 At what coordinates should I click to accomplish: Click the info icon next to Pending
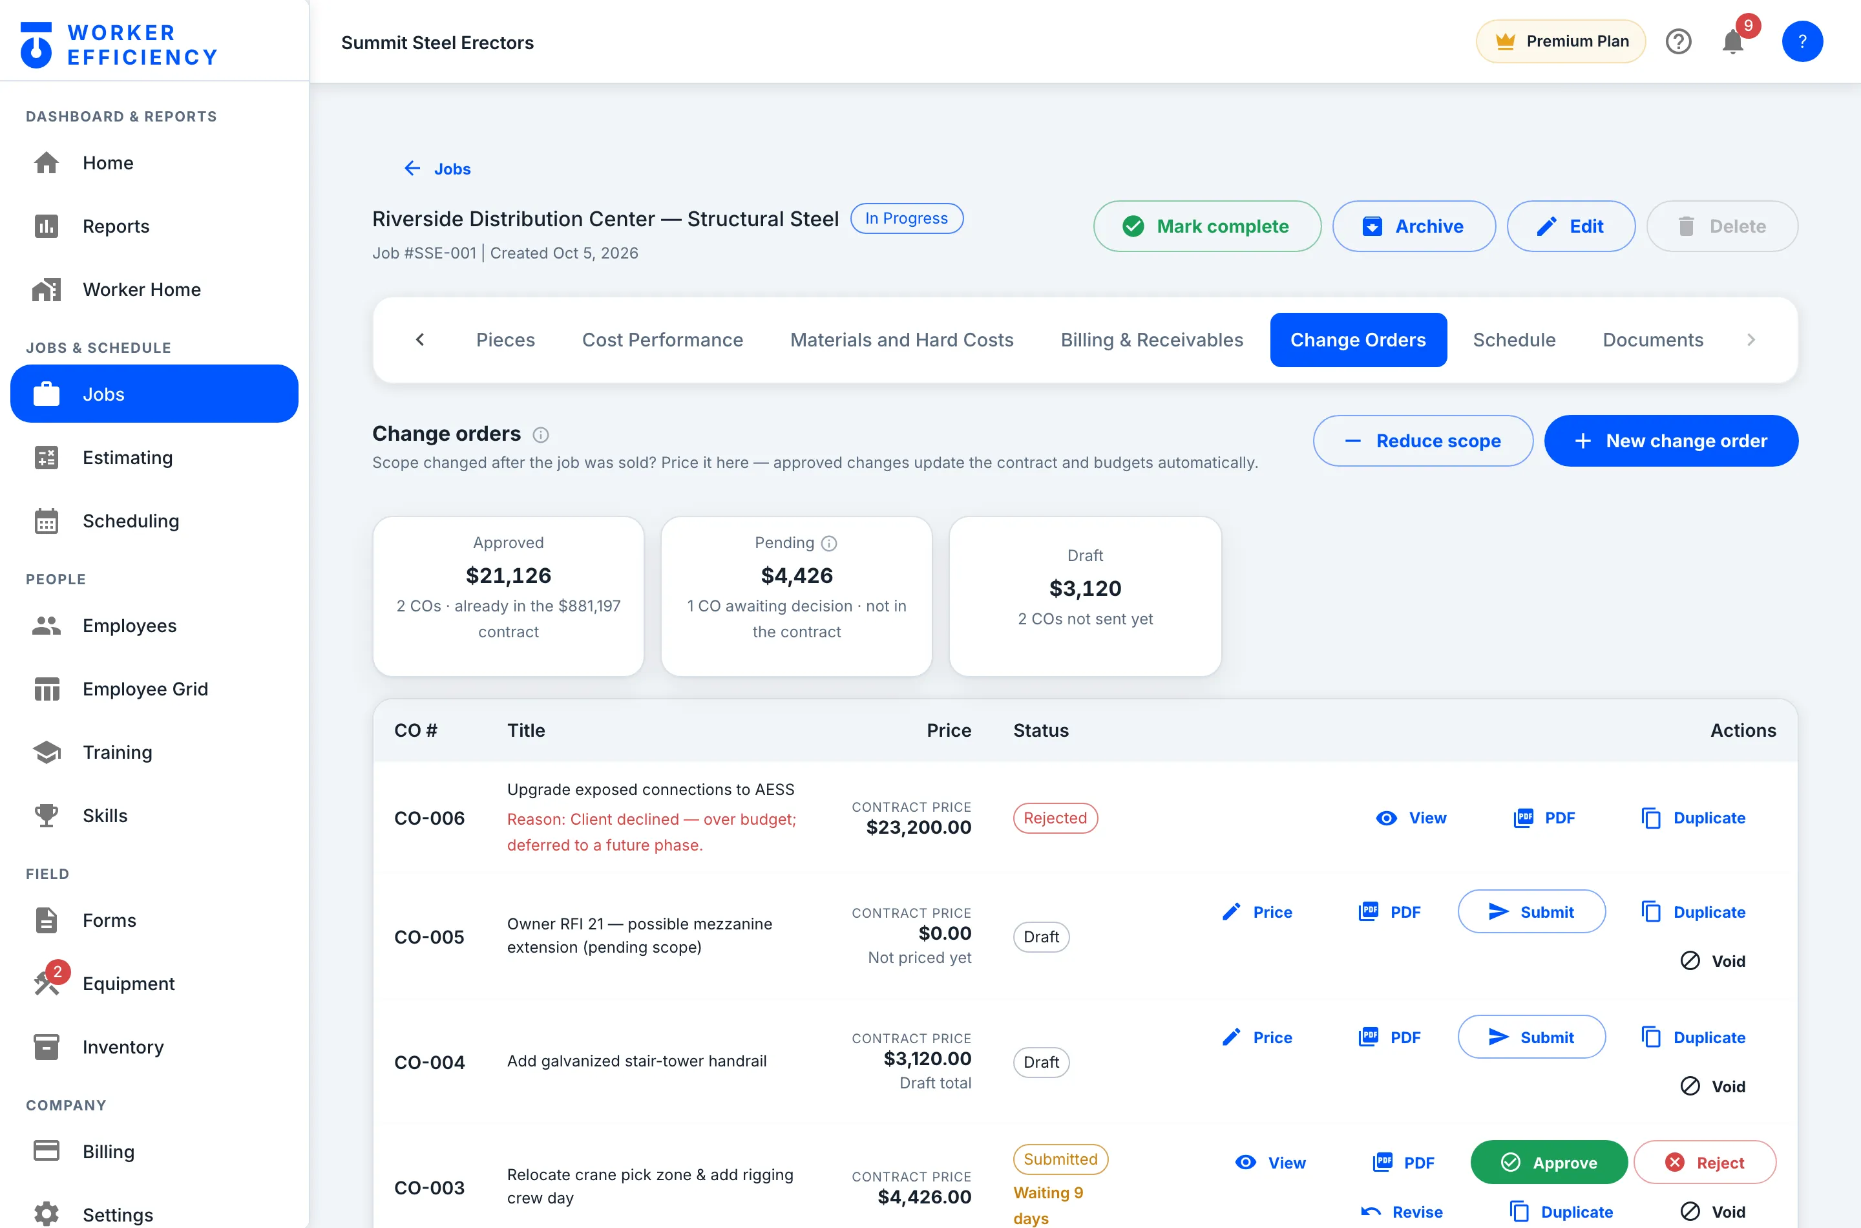pyautogui.click(x=829, y=543)
